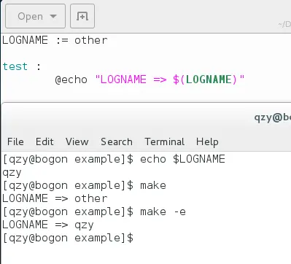Expand the Open button dropdown arrow
This screenshot has height=264, width=291.
pyautogui.click(x=53, y=17)
